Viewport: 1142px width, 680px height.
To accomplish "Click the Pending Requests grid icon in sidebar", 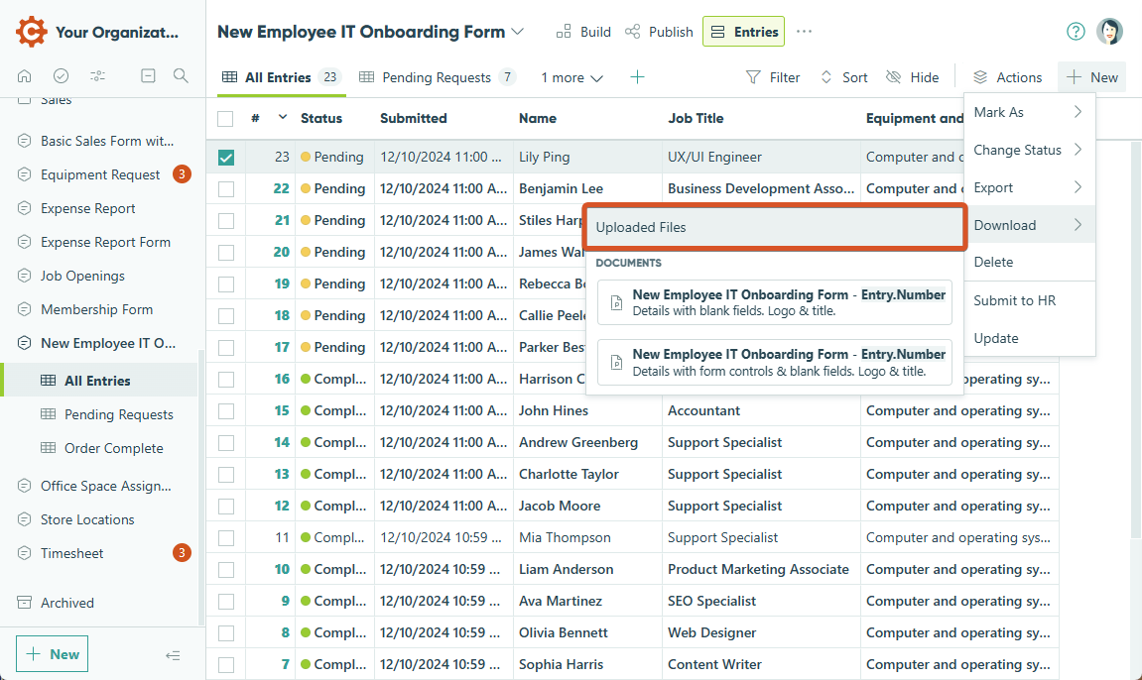I will 48,413.
